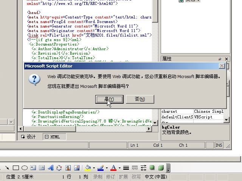Viewport: 242px width, 181px height.
Task: Click Ln 1 status indicator
Action: (134, 145)
